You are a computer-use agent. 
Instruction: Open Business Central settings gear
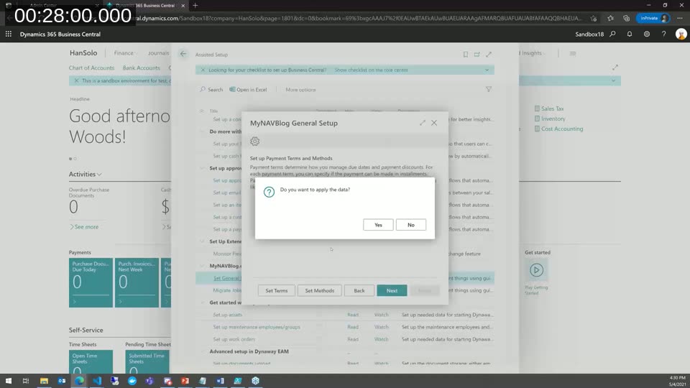[x=646, y=34]
